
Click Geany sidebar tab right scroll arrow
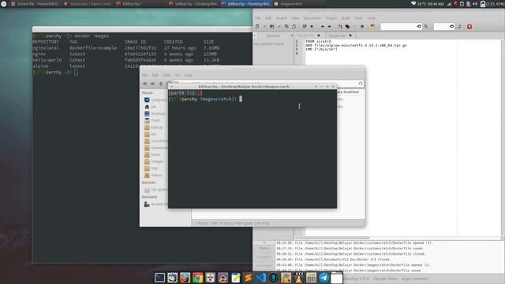click(292, 35)
